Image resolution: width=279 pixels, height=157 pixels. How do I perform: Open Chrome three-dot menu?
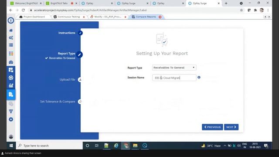click(x=268, y=10)
